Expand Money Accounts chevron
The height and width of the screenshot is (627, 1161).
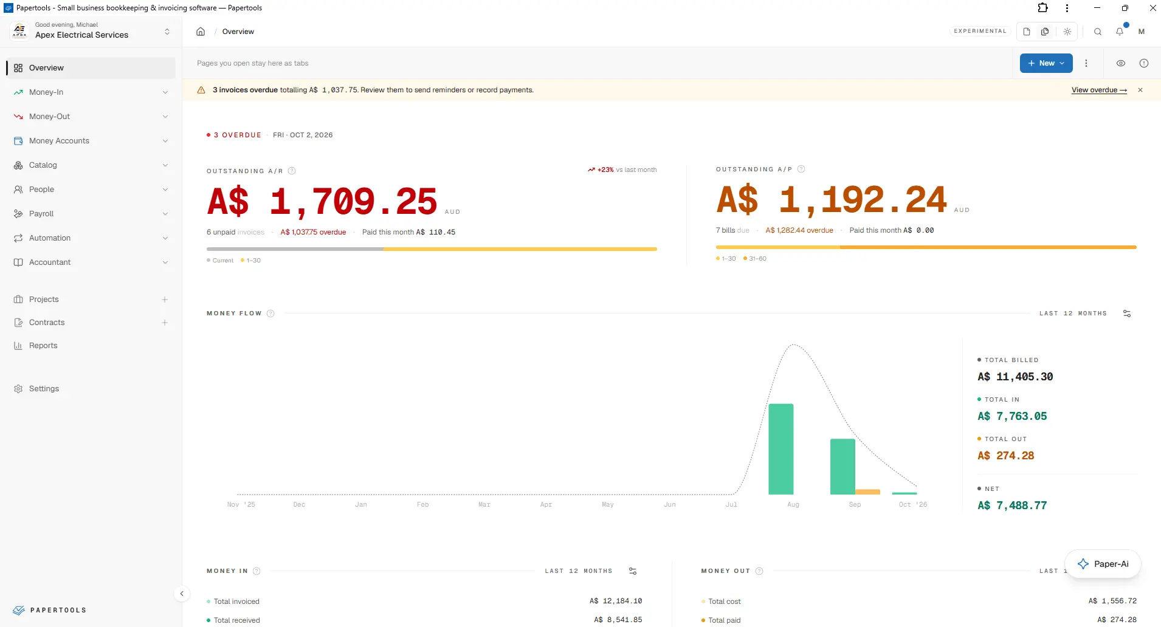click(165, 141)
